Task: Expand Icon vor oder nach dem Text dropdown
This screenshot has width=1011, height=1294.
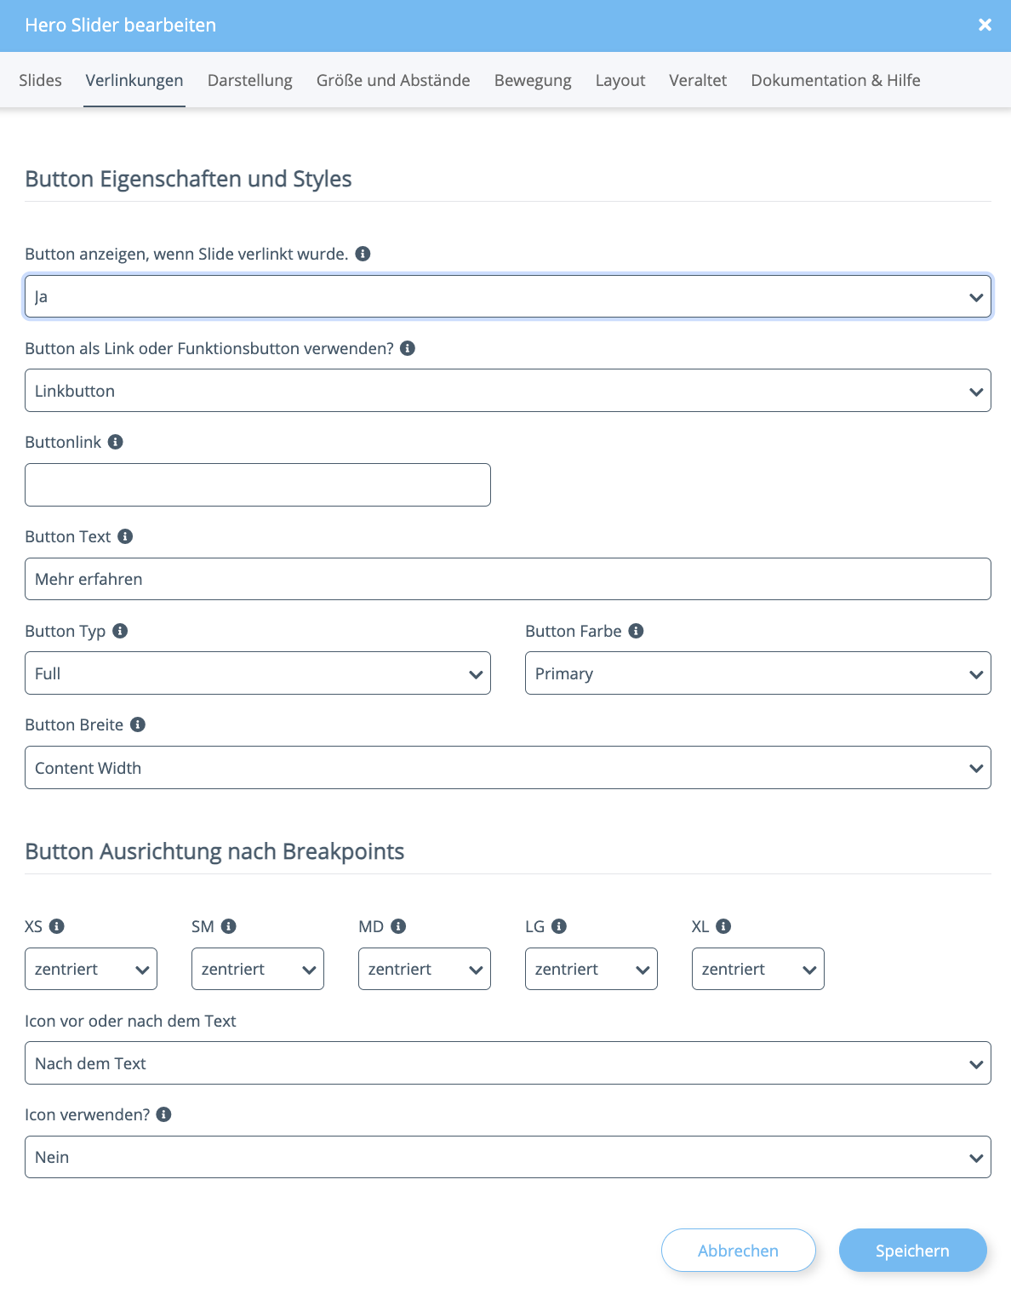Action: [x=507, y=1063]
